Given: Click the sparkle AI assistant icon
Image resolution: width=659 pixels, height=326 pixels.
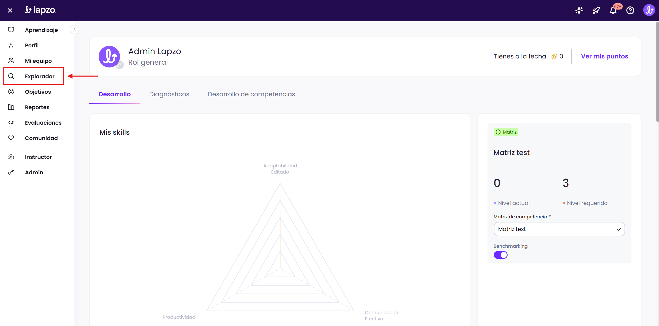Looking at the screenshot, I should (579, 11).
